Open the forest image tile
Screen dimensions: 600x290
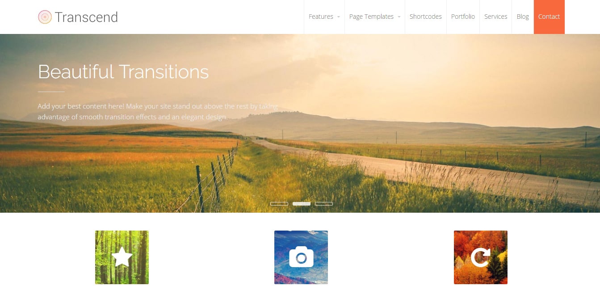122,257
